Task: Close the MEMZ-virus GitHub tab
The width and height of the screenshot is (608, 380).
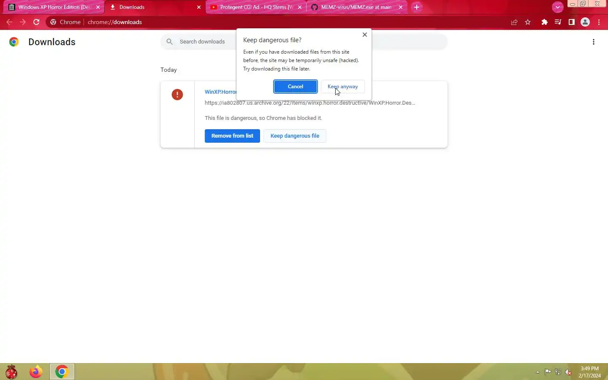Action: pyautogui.click(x=401, y=7)
